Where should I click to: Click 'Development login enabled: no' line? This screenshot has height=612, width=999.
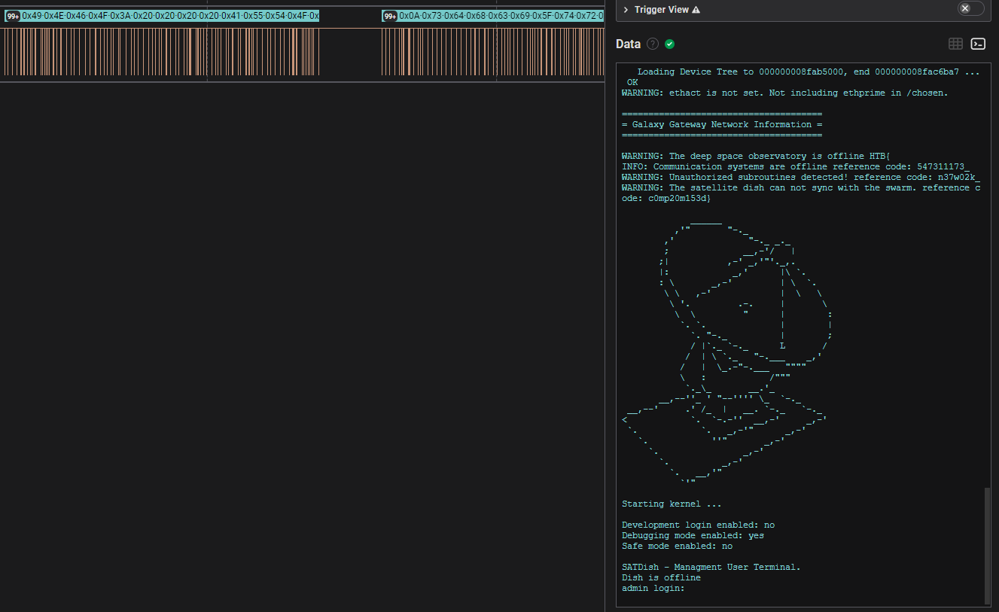point(698,525)
